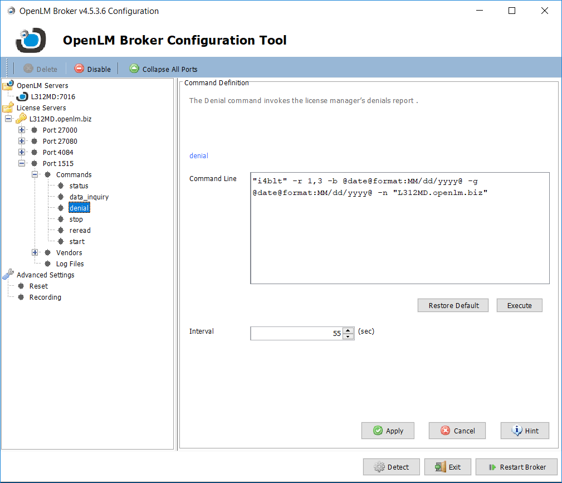Expand the Port 4084 node
The width and height of the screenshot is (562, 483).
tap(22, 152)
